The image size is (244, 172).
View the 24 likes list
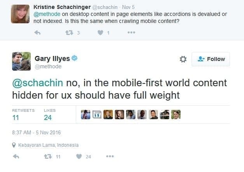[x=48, y=118]
